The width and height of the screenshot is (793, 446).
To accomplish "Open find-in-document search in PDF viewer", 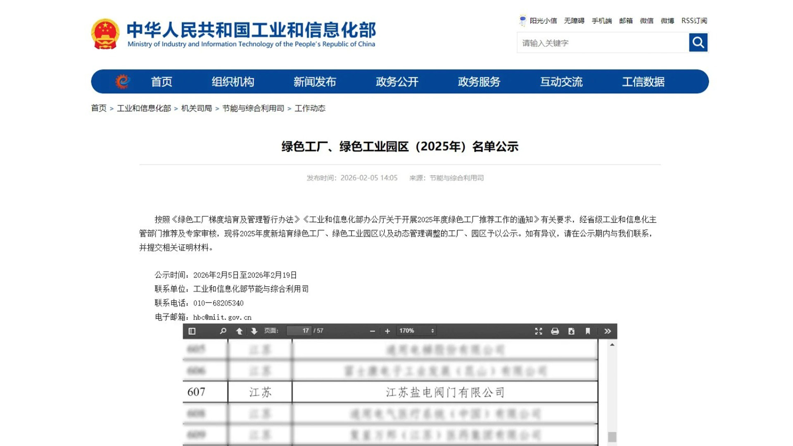I will [223, 331].
